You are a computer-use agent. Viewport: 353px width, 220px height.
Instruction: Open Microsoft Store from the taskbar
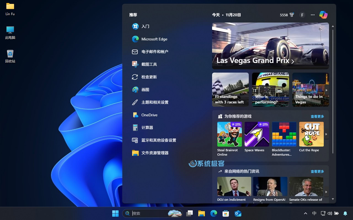pos(226,213)
